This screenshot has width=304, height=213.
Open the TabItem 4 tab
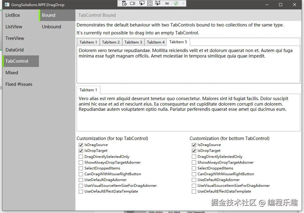[x=156, y=42]
